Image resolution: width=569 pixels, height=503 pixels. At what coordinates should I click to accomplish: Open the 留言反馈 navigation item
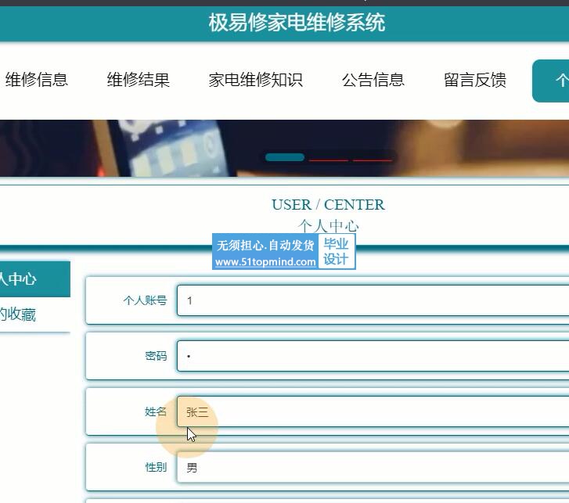(475, 80)
